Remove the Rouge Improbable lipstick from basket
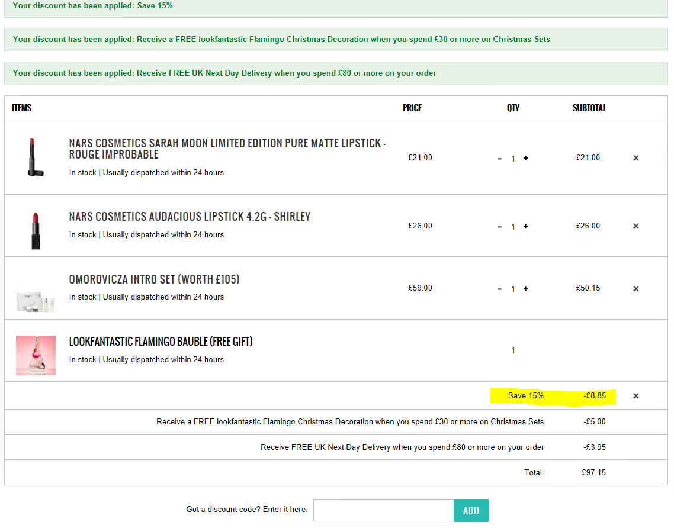674x528 pixels. point(636,158)
